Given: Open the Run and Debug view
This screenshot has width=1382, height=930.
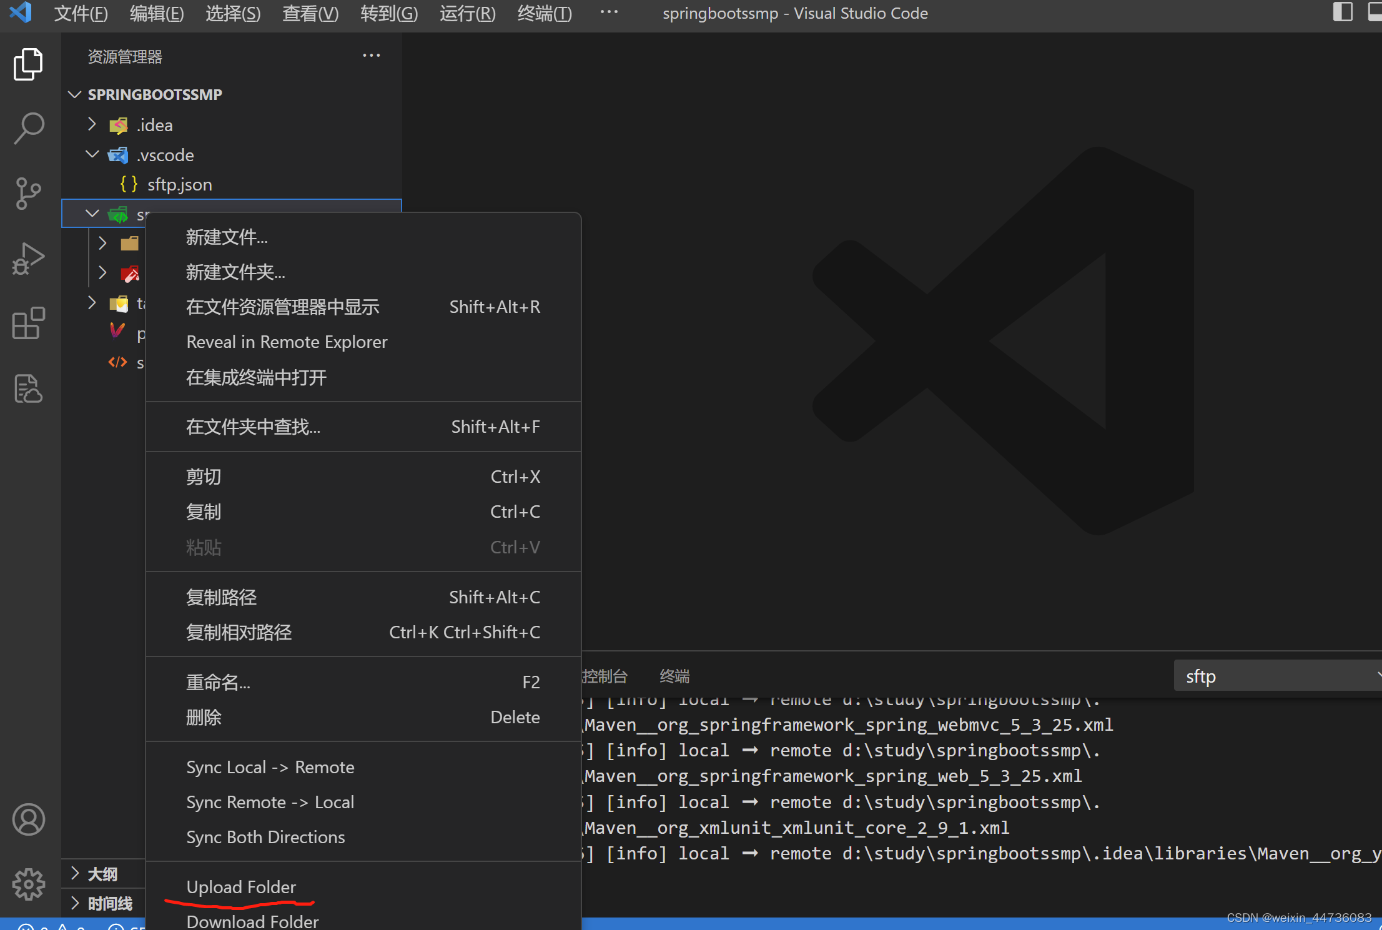Looking at the screenshot, I should tap(28, 259).
